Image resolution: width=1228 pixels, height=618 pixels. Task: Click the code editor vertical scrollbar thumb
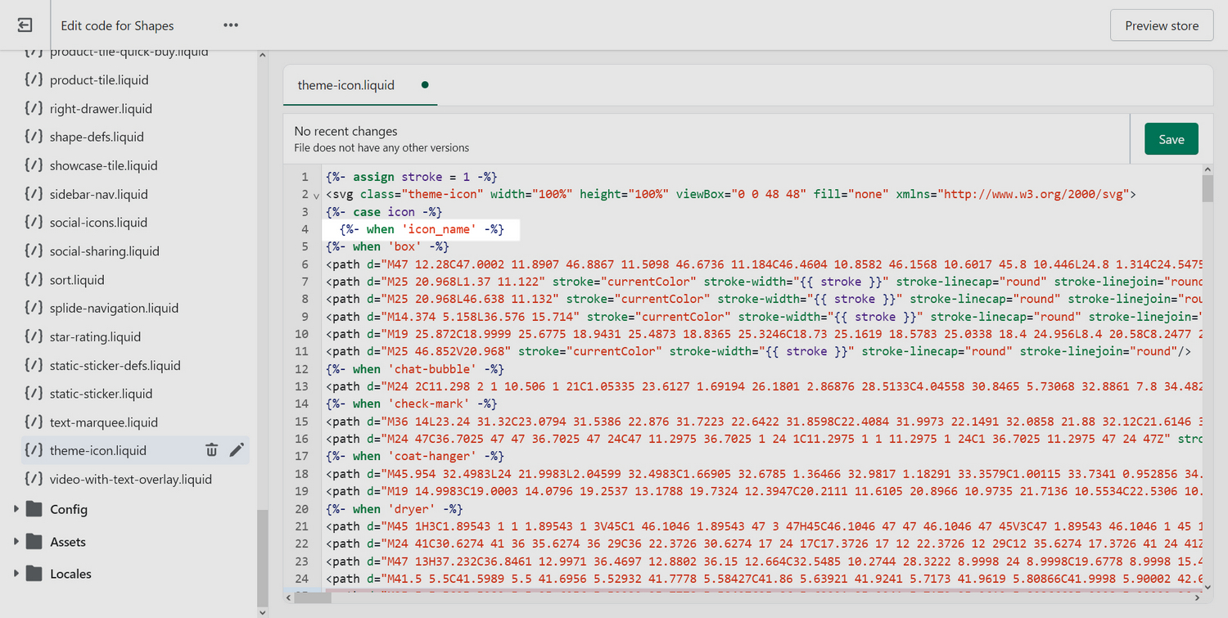[1208, 187]
